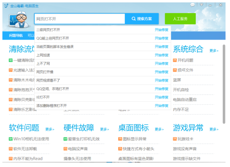Open the feedback chat bubble icon
The image size is (230, 167).
pos(193,5)
